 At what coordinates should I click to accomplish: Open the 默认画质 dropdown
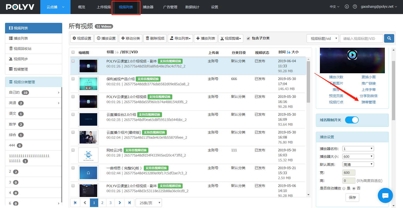click(358, 164)
